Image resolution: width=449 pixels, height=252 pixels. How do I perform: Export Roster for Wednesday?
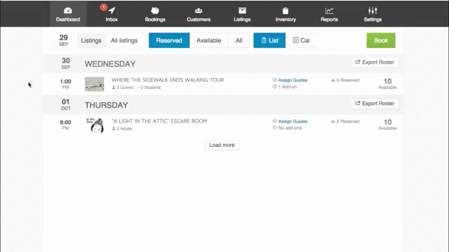click(375, 62)
